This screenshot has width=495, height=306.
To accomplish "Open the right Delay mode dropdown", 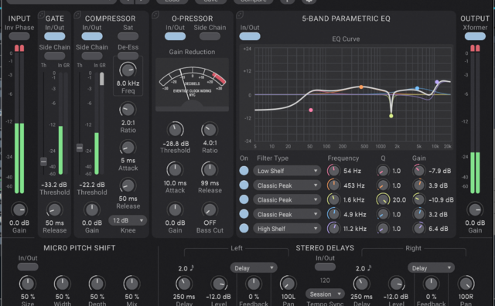I will pyautogui.click(x=431, y=268).
